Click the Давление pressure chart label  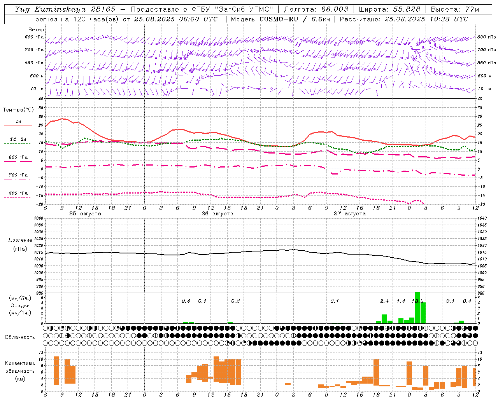20,240
